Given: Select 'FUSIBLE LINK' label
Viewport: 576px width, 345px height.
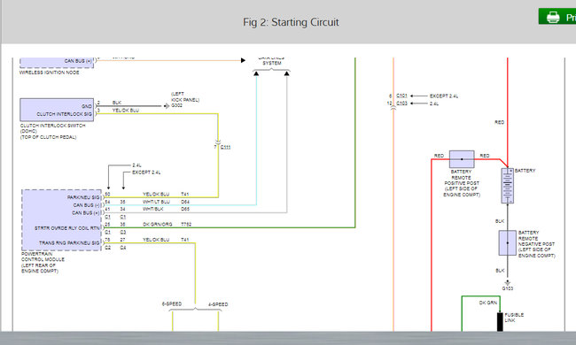Looking at the screenshot, I should [514, 318].
